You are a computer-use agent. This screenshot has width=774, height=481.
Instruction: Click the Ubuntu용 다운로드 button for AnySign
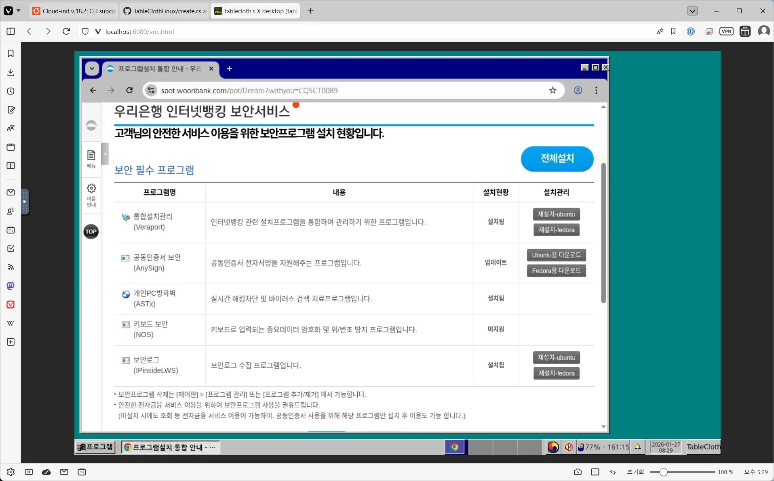(556, 255)
